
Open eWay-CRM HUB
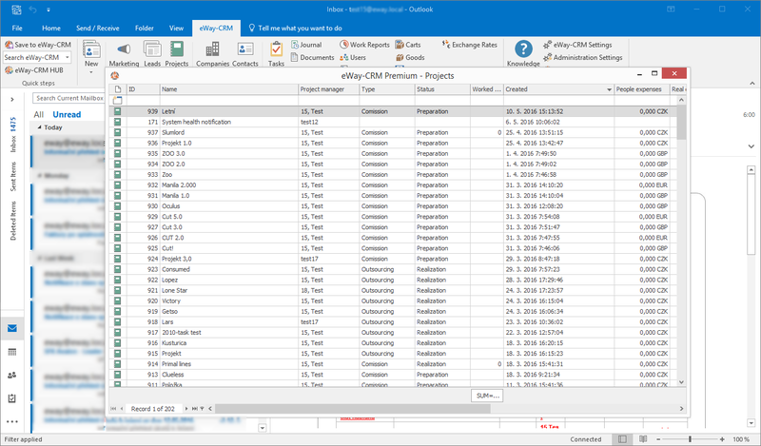(x=34, y=69)
